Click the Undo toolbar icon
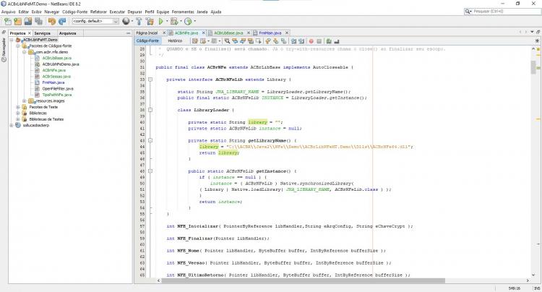 (x=52, y=22)
